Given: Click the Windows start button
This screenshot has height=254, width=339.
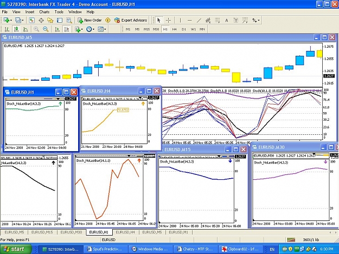Looking at the screenshot, I should coord(16,249).
